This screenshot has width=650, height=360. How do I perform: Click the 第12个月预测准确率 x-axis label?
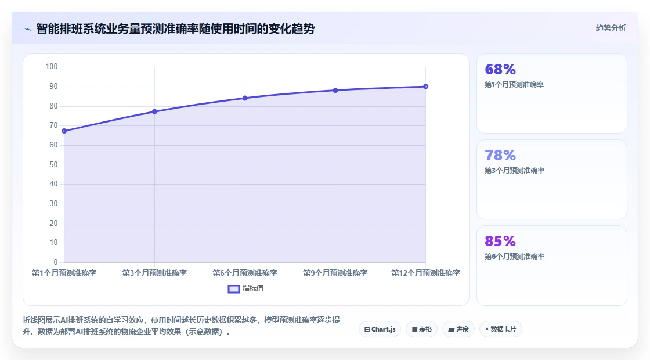(x=426, y=273)
